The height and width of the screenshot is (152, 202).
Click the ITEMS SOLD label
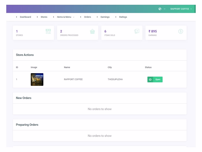[110, 35]
